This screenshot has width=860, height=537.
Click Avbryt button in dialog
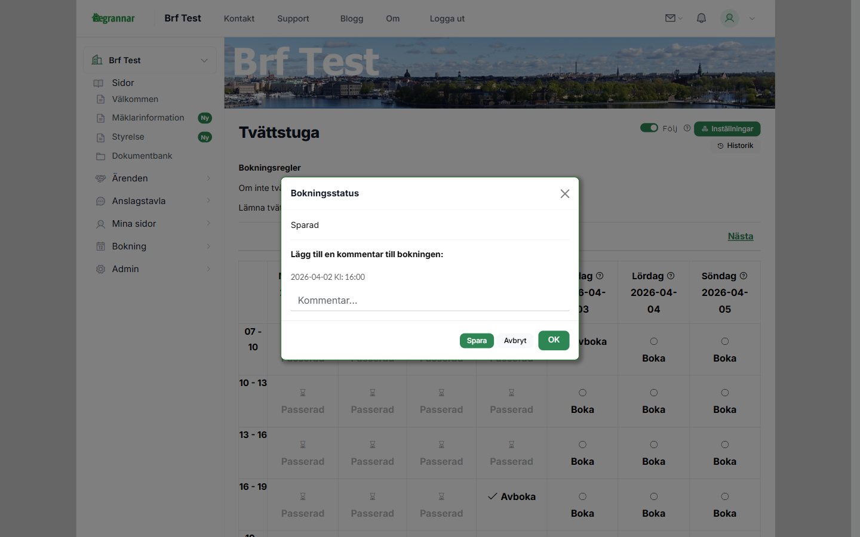coord(515,341)
